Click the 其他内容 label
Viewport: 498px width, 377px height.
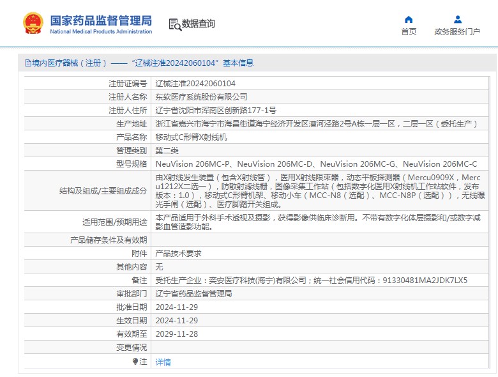pyautogui.click(x=132, y=266)
